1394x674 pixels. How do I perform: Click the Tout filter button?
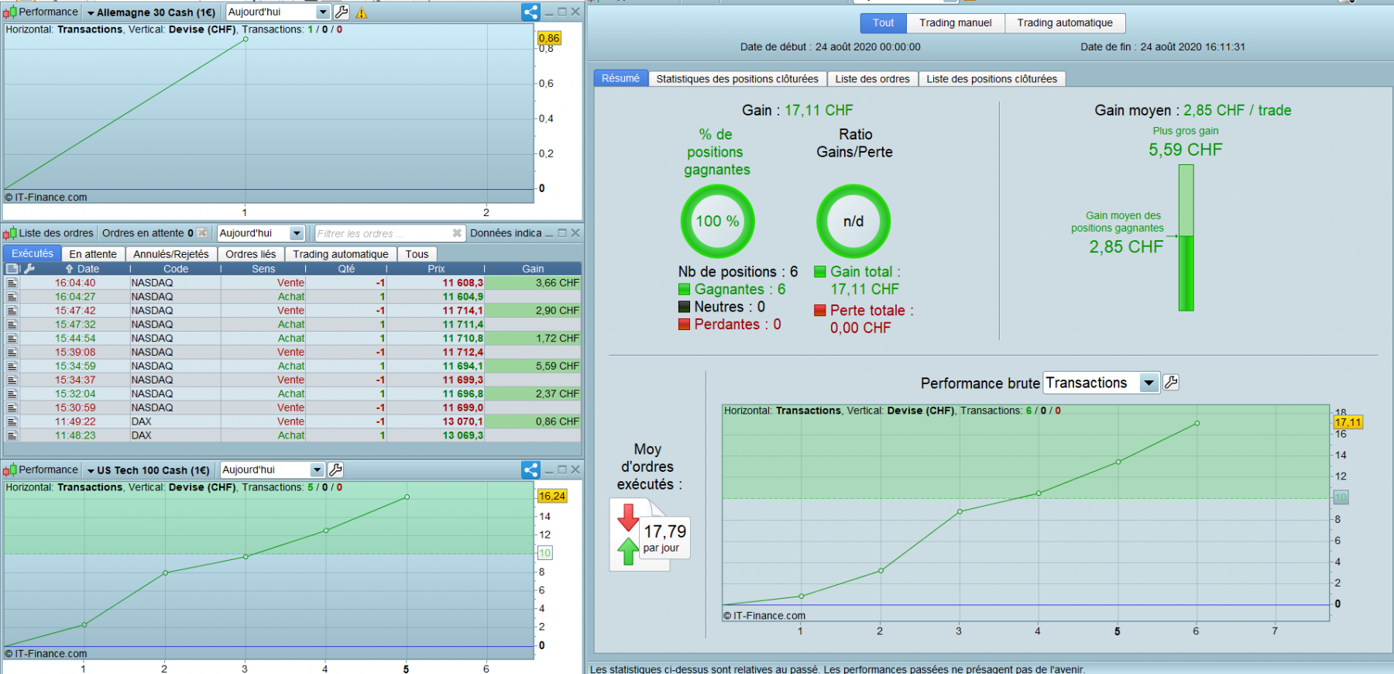tap(884, 23)
